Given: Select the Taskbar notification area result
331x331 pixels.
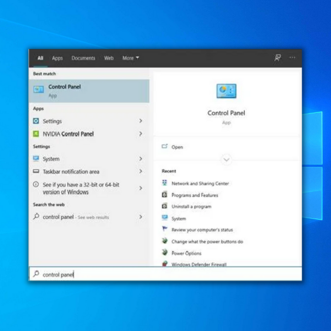Looking at the screenshot, I should 89,171.
